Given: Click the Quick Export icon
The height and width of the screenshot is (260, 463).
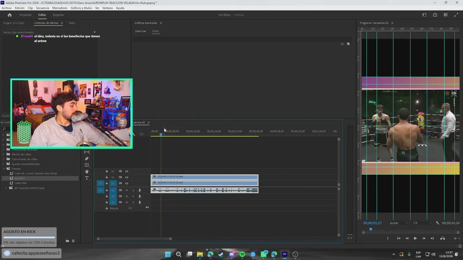Looking at the screenshot, I should point(435,15).
